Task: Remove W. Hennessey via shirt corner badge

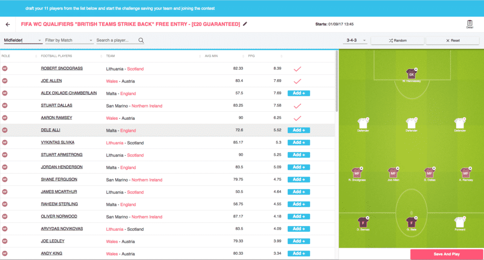Action: pyautogui.click(x=416, y=69)
